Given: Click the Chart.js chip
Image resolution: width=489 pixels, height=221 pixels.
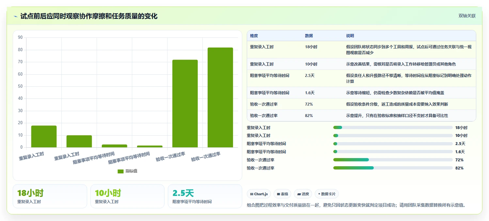Looking at the screenshot, I should click(259, 194).
